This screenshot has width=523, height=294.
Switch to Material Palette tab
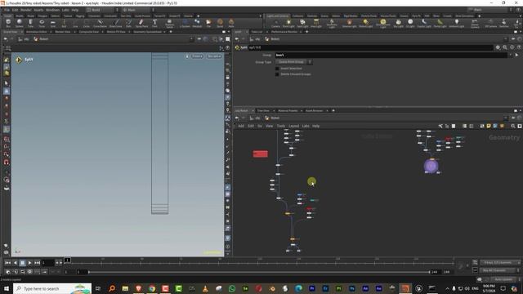(x=288, y=111)
